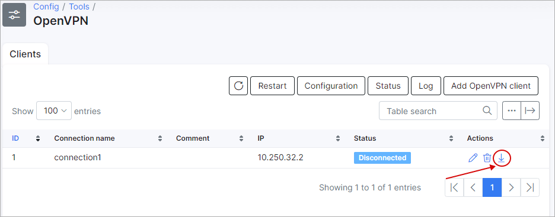Click the export arrow button
This screenshot has width=555, height=217.
pos(530,111)
